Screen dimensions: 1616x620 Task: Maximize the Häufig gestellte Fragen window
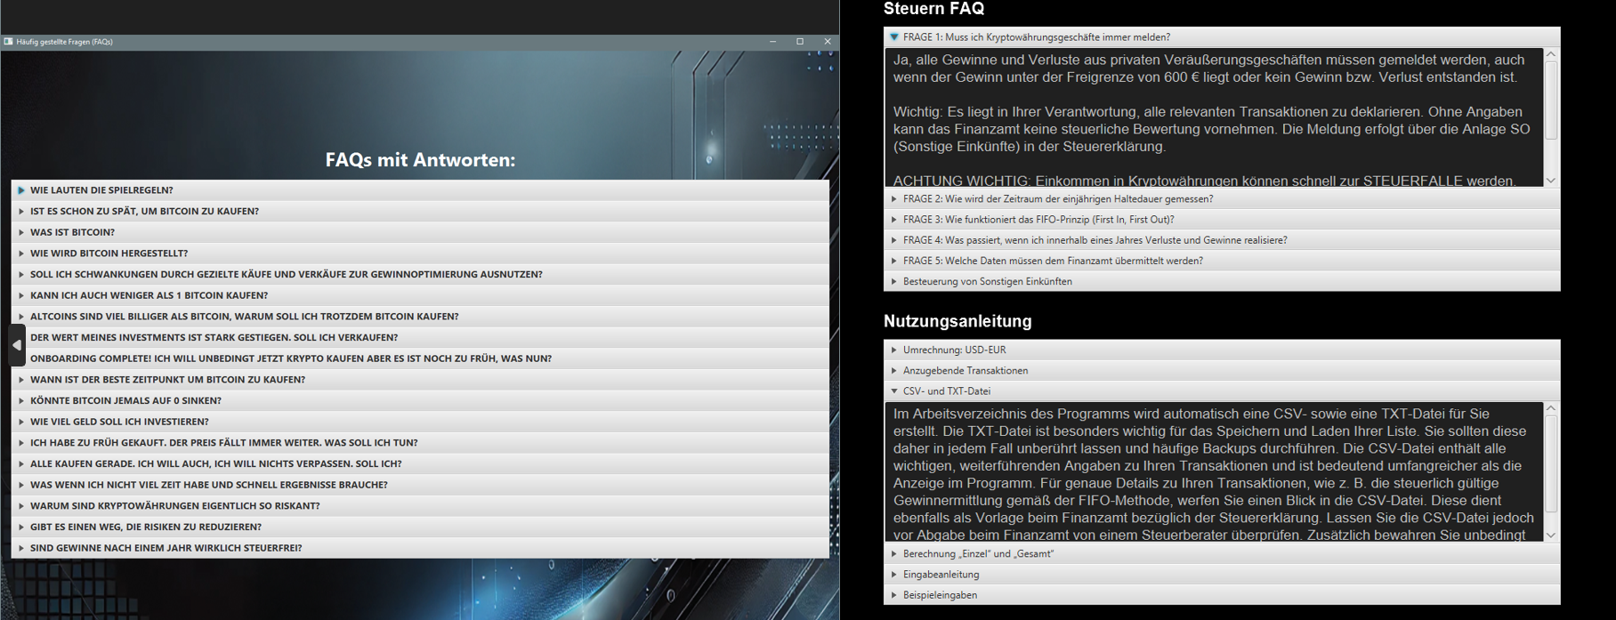coord(800,42)
